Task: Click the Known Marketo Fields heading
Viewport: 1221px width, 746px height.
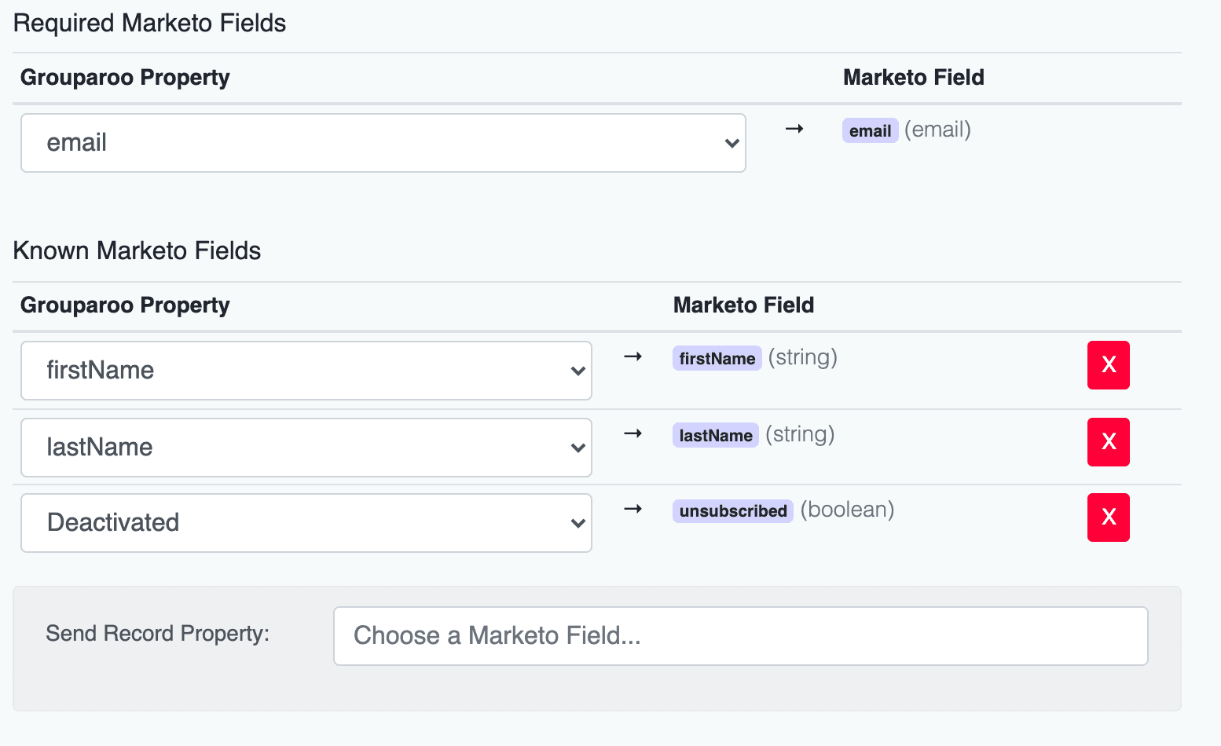Action: pos(137,251)
